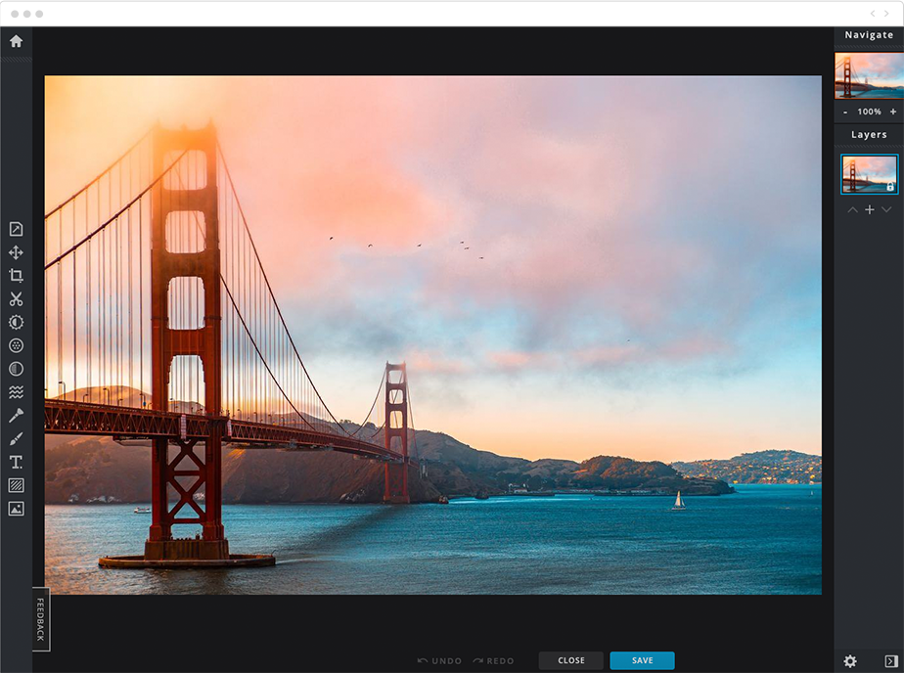The height and width of the screenshot is (673, 904).
Task: Click the Save button
Action: tap(642, 660)
